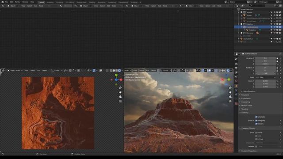
Task: Click Blender logo in top menu bar
Action: tap(3, 2)
